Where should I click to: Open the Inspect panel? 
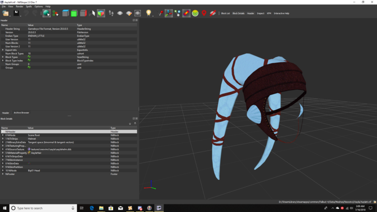[260, 14]
